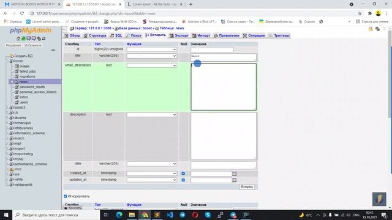Open function dropdown for title column
This screenshot has width=392, height=220.
pos(152,56)
